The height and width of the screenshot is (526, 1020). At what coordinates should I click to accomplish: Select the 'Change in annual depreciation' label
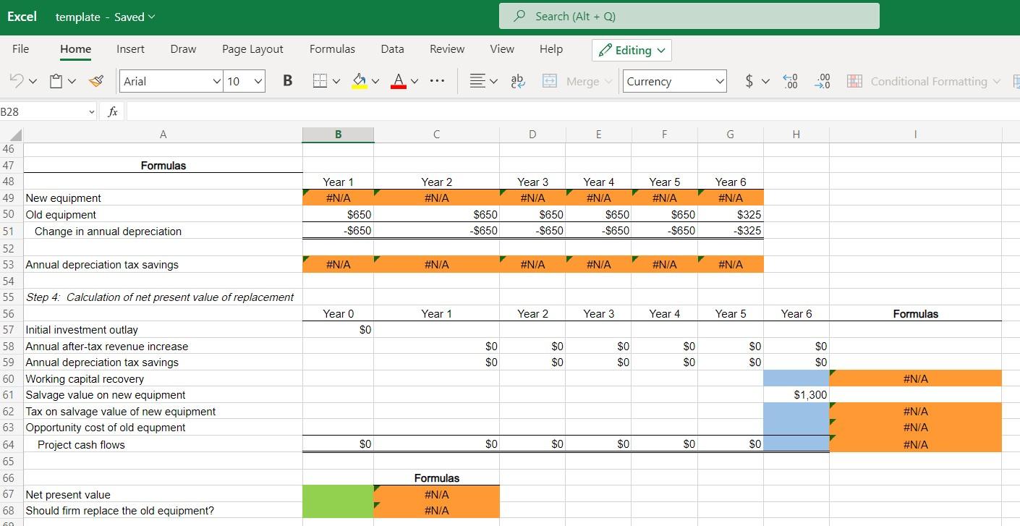coord(163,232)
